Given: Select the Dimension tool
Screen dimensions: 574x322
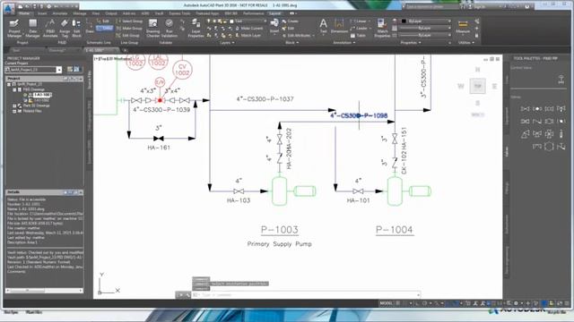Looking at the screenshot, I should pyautogui.click(x=339, y=26).
